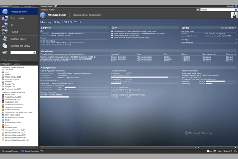Click the user avatar picture
The height and width of the screenshot is (159, 238).
234,15
